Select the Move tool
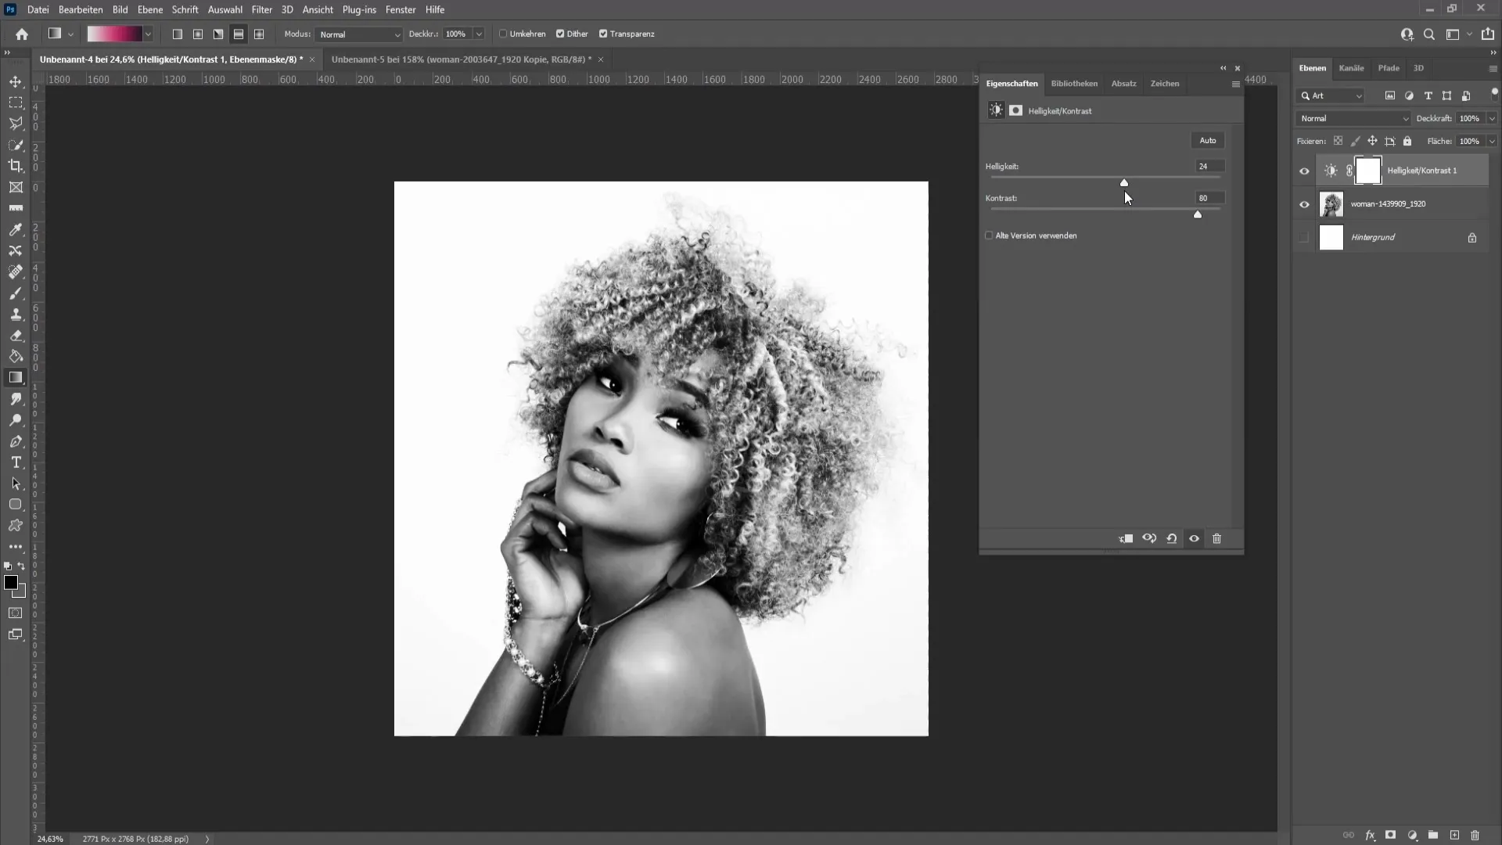1502x845 pixels. pos(16,81)
